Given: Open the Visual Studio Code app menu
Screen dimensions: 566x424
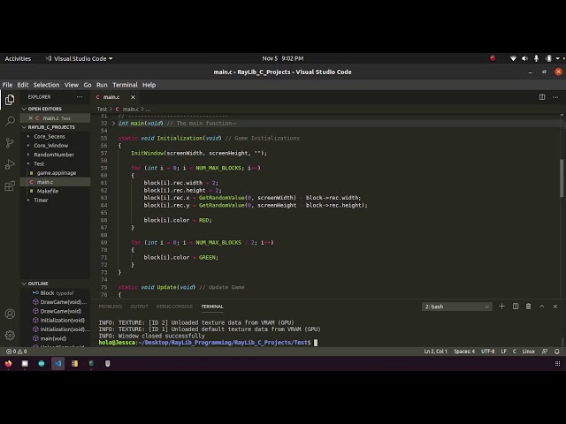Looking at the screenshot, I should [x=79, y=58].
